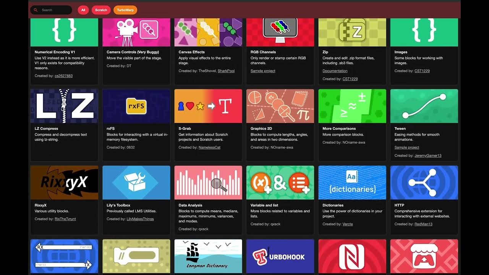Viewport: 489px width, 275px height.
Task: Click 'Previously called LMS Utilities.' description
Action: click(131, 211)
